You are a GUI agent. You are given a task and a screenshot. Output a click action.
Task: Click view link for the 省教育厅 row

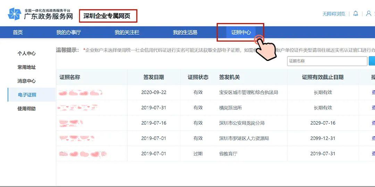[373, 153]
